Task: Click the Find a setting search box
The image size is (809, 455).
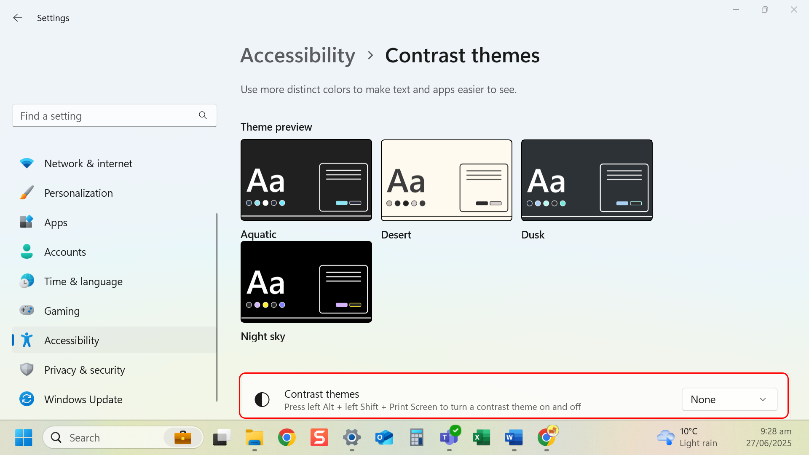Action: [115, 115]
